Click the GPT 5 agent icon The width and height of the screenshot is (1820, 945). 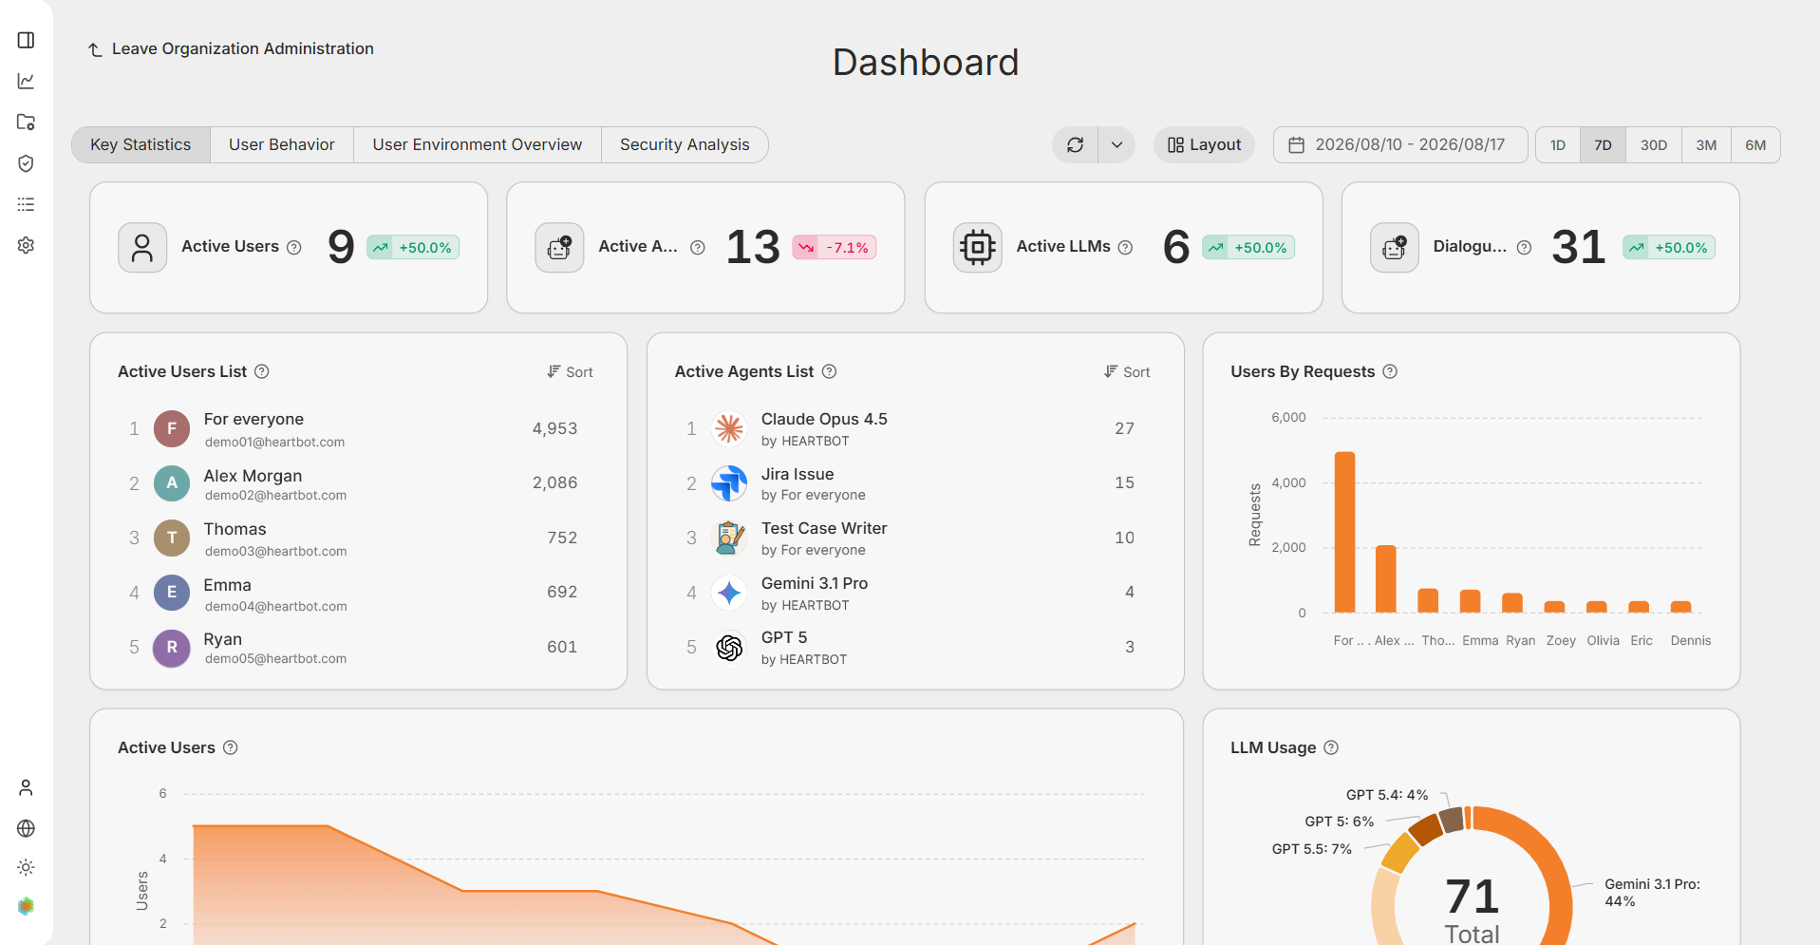point(729,648)
